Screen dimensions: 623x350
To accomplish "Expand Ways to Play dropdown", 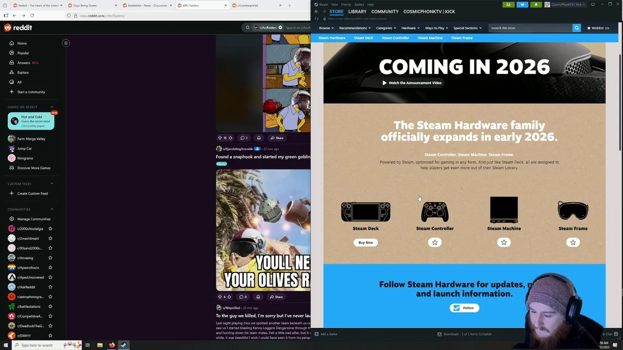I will pyautogui.click(x=437, y=28).
